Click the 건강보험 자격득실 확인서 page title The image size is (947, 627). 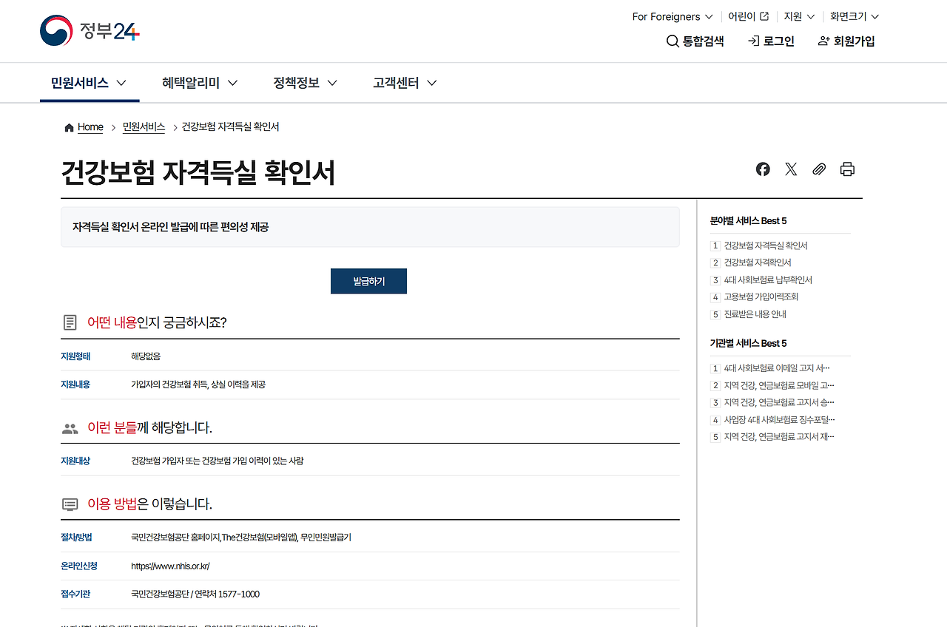198,173
